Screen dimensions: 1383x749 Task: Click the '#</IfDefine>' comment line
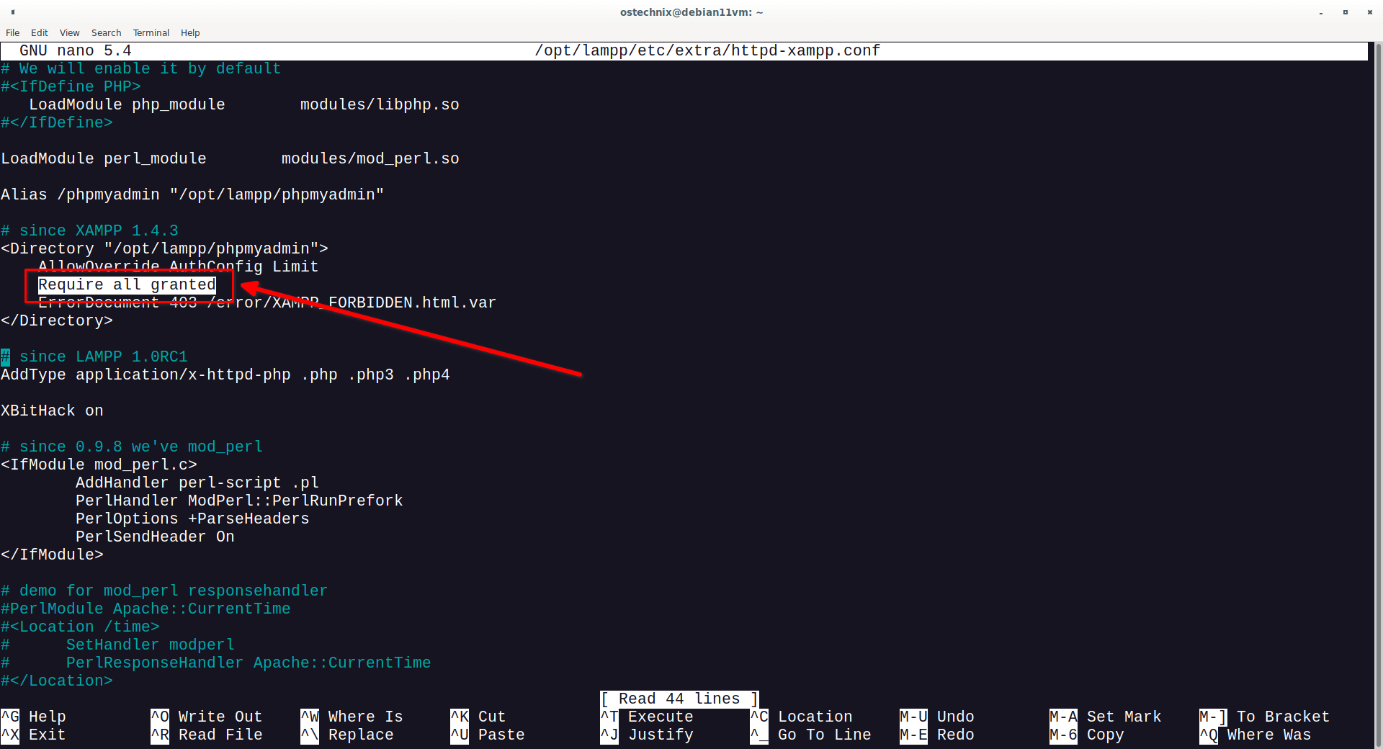tap(57, 122)
